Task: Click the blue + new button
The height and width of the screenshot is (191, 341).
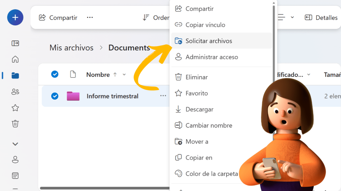Action: pyautogui.click(x=15, y=17)
